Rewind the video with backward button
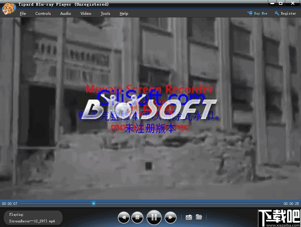Viewport: 301px width, 227px height. pyautogui.click(x=123, y=218)
